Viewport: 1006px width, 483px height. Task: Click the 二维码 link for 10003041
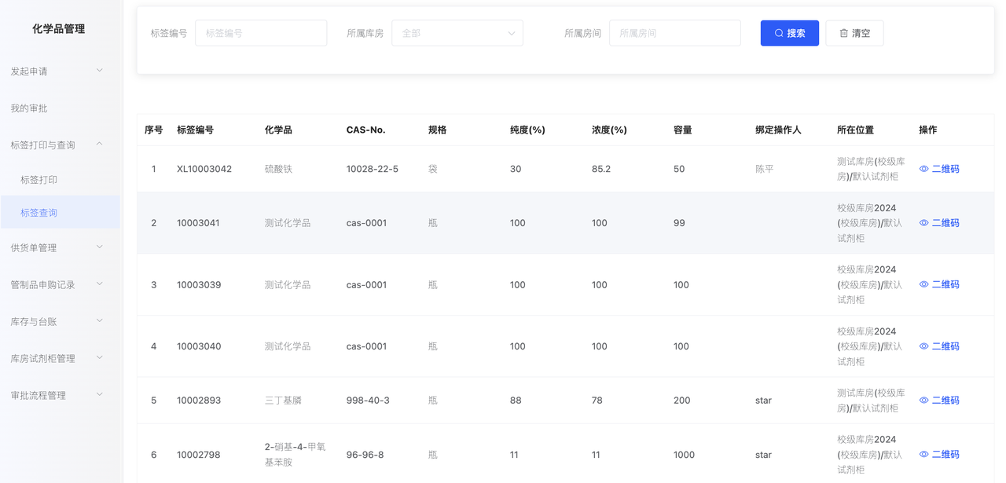click(x=945, y=223)
